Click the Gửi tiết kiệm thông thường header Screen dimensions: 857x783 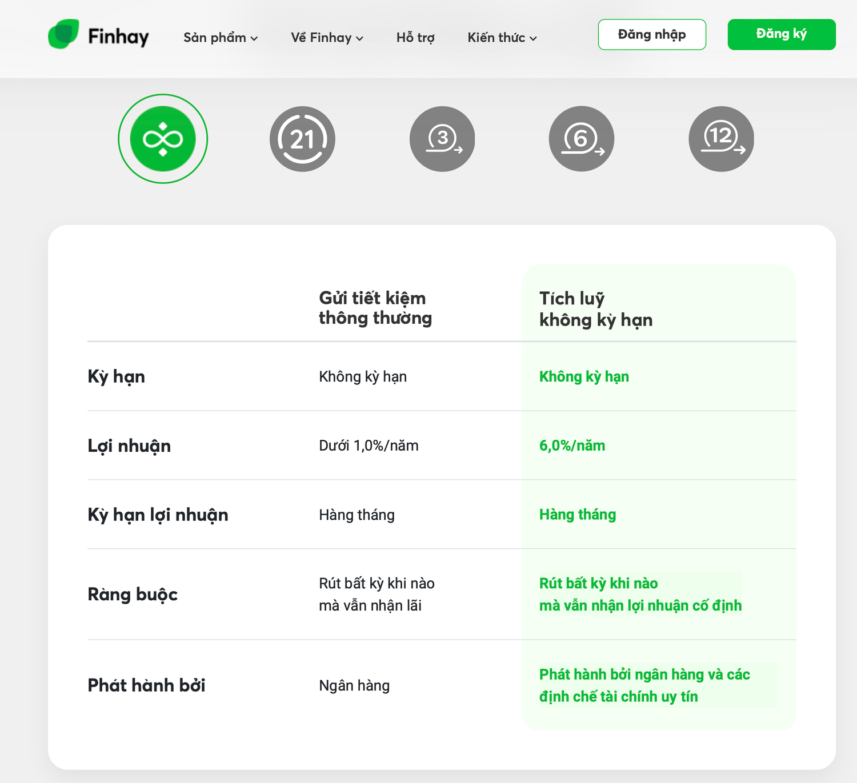coord(375,308)
